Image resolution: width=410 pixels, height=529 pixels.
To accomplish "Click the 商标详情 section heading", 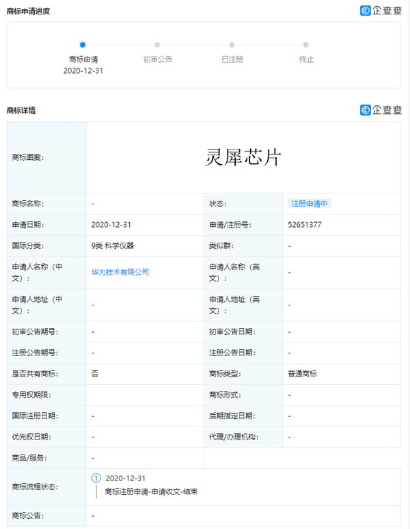I will (21, 110).
